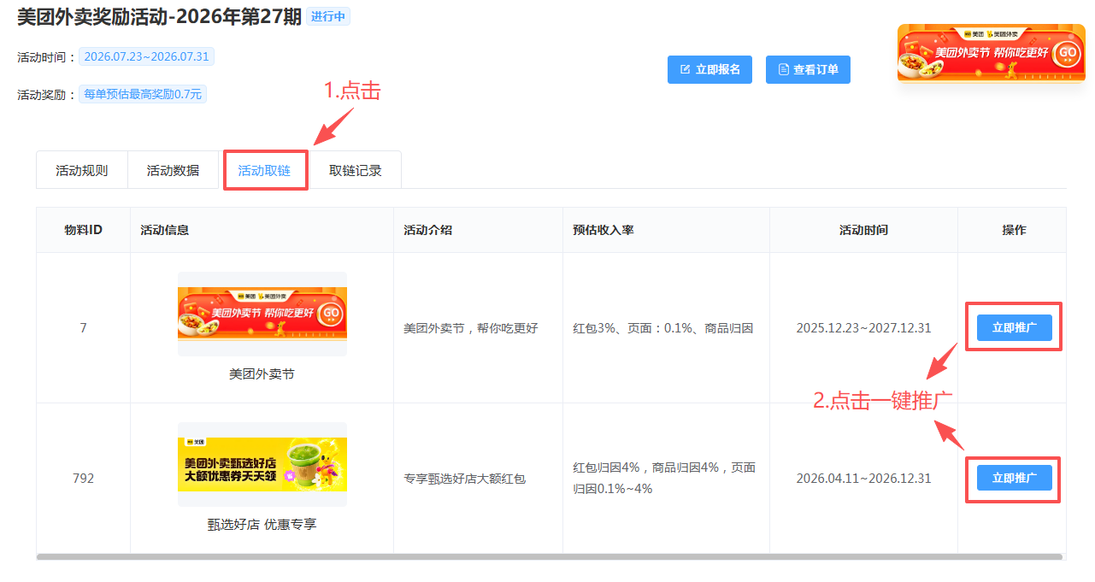
Task: Open the 甄选好店 yellow banner thumbnail
Action: (262, 464)
